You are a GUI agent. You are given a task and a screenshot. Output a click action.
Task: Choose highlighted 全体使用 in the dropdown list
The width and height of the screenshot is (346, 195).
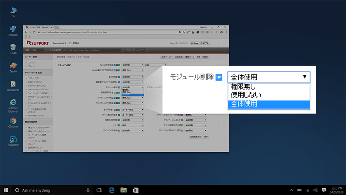[x=269, y=104]
